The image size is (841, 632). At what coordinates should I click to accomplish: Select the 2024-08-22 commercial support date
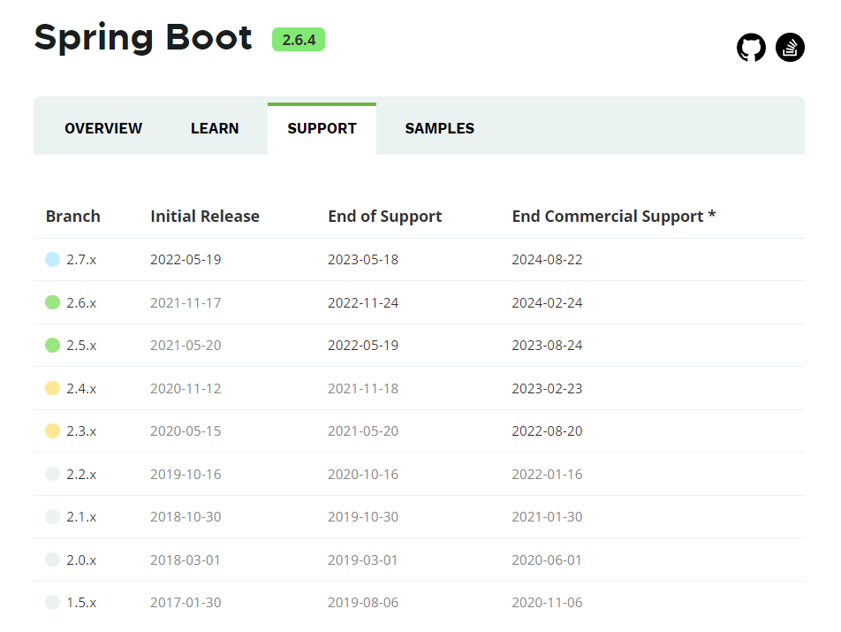pyautogui.click(x=547, y=260)
